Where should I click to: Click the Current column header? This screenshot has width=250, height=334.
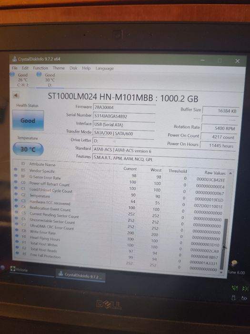(x=130, y=169)
